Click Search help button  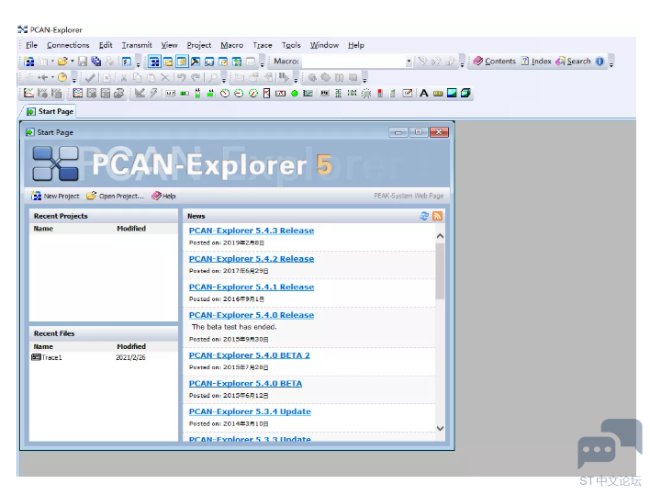[x=573, y=62]
